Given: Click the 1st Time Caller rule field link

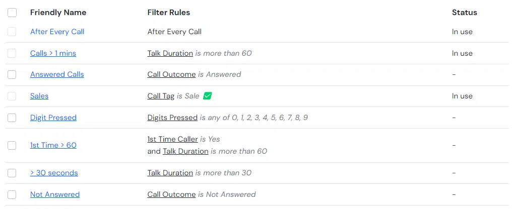Looking at the screenshot, I should (x=173, y=139).
